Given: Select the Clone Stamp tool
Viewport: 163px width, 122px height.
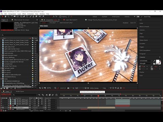Looking at the screenshot, I should [33, 17].
